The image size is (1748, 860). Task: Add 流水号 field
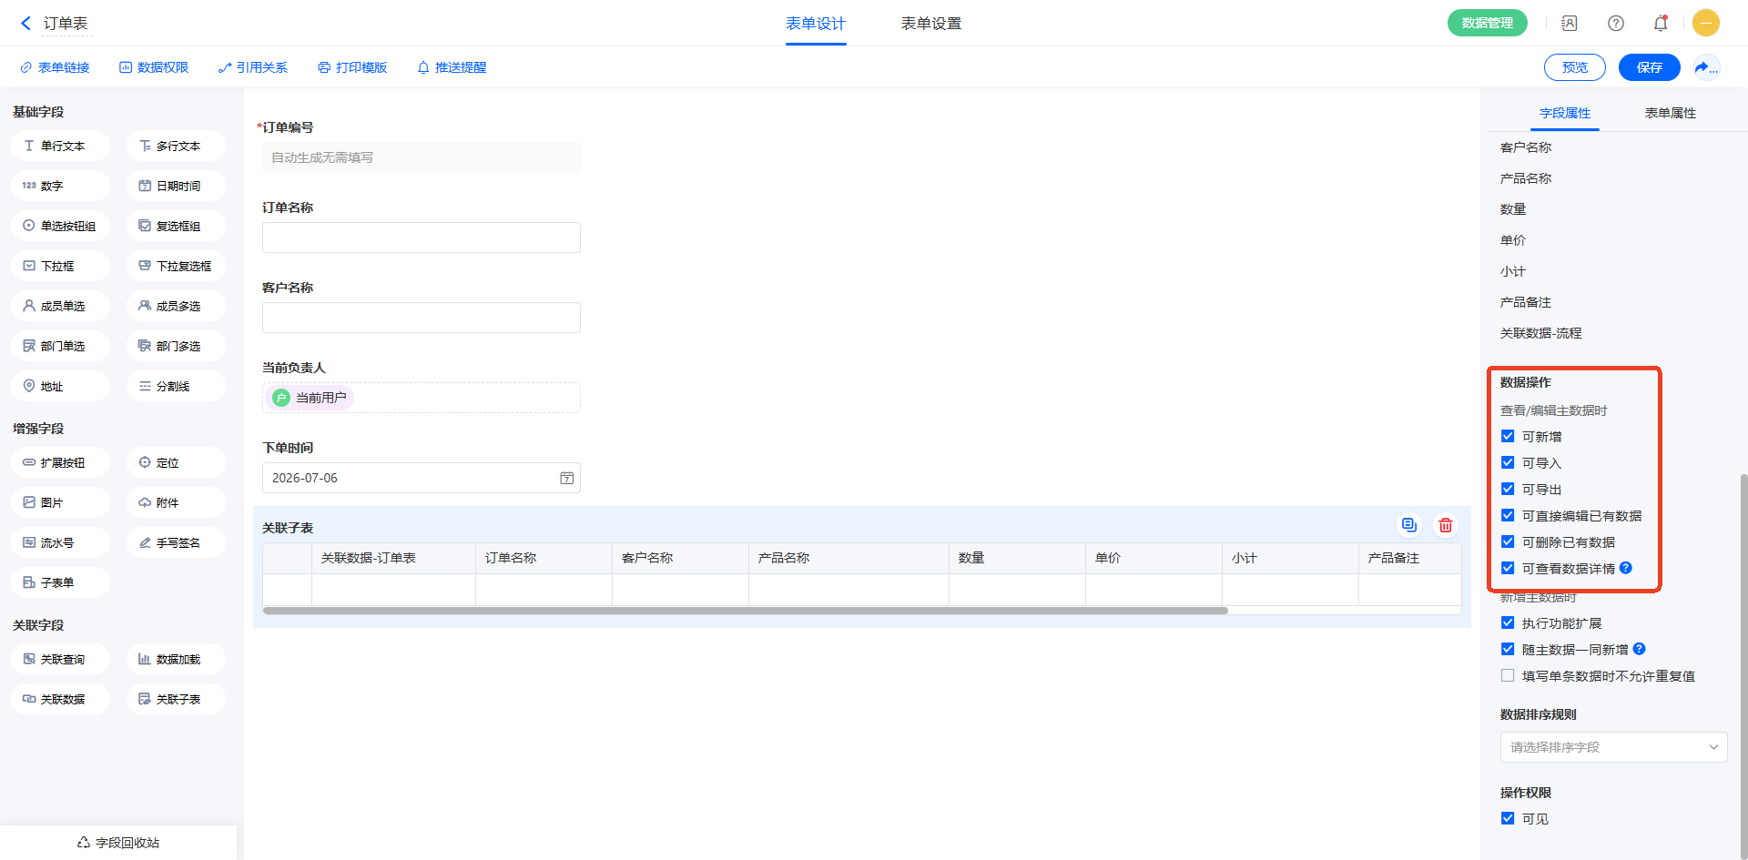(60, 542)
